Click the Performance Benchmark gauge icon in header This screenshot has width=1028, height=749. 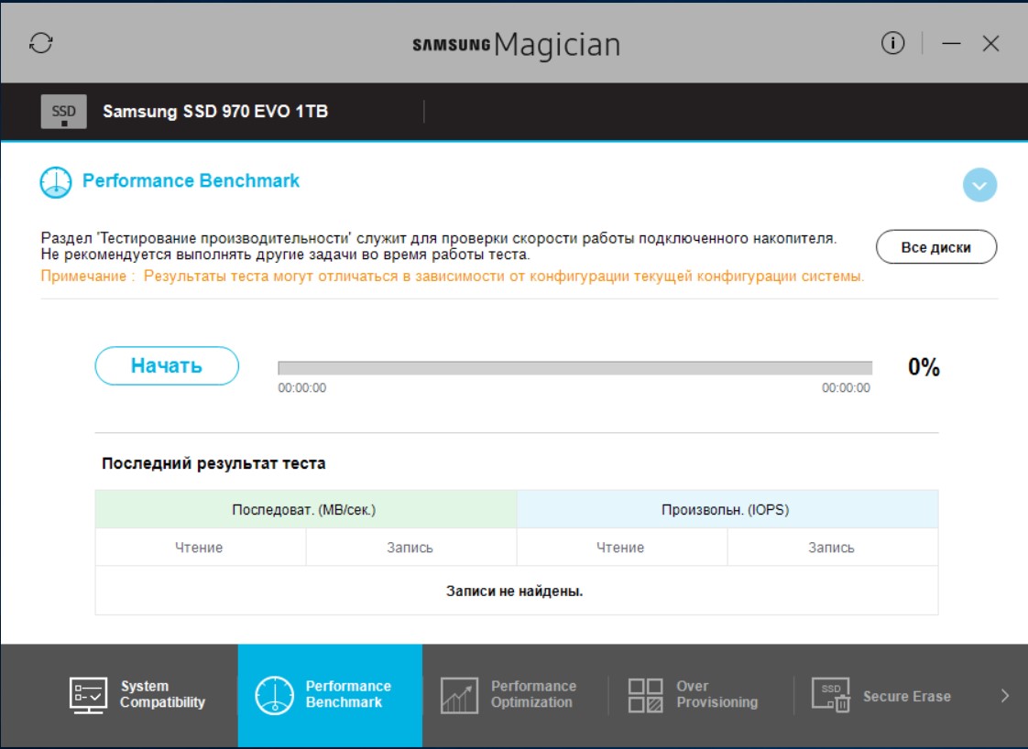click(56, 182)
